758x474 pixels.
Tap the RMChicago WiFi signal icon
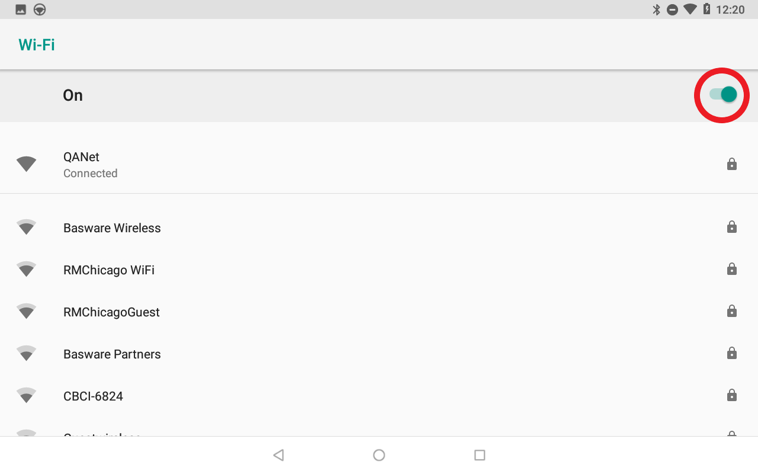tap(26, 270)
